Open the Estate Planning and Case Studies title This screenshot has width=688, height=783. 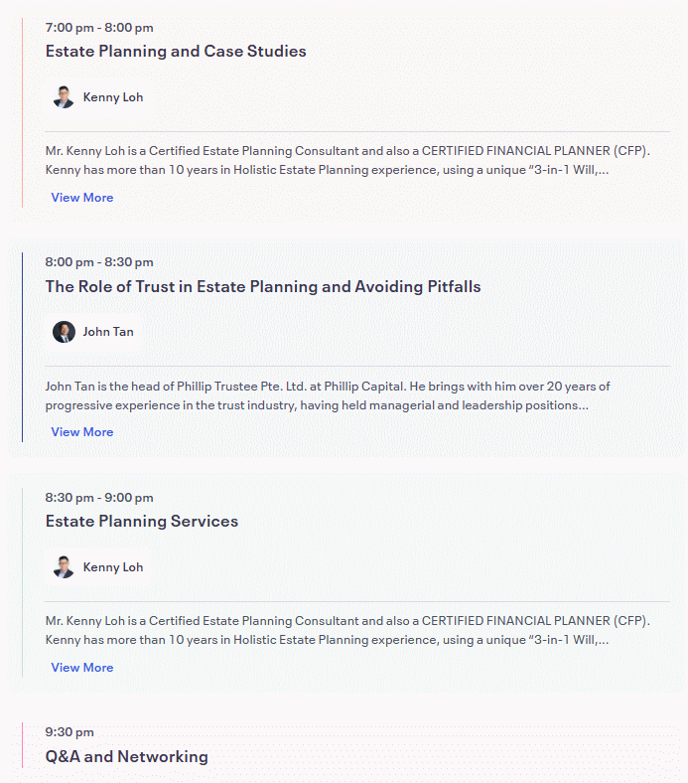(x=176, y=52)
